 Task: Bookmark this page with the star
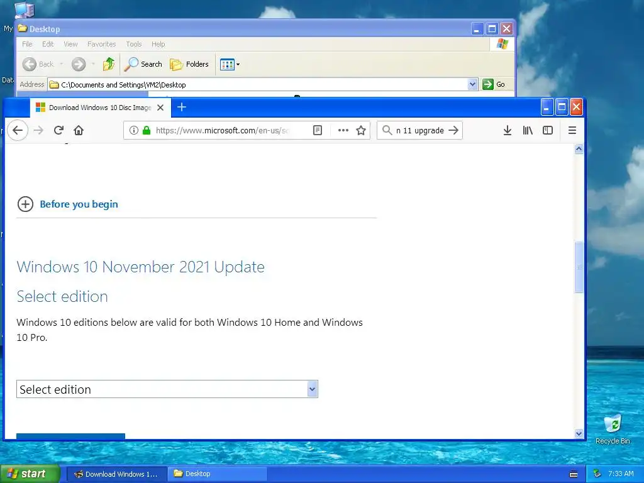361,131
